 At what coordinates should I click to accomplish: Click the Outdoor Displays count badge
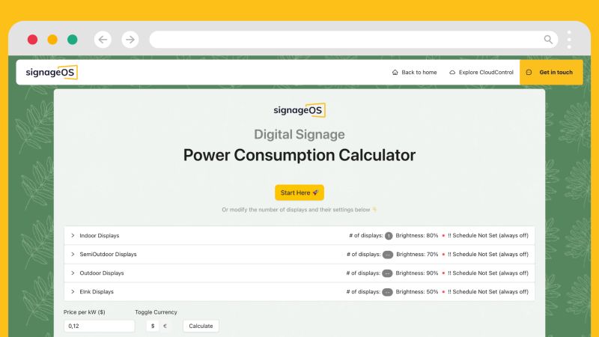pyautogui.click(x=387, y=273)
